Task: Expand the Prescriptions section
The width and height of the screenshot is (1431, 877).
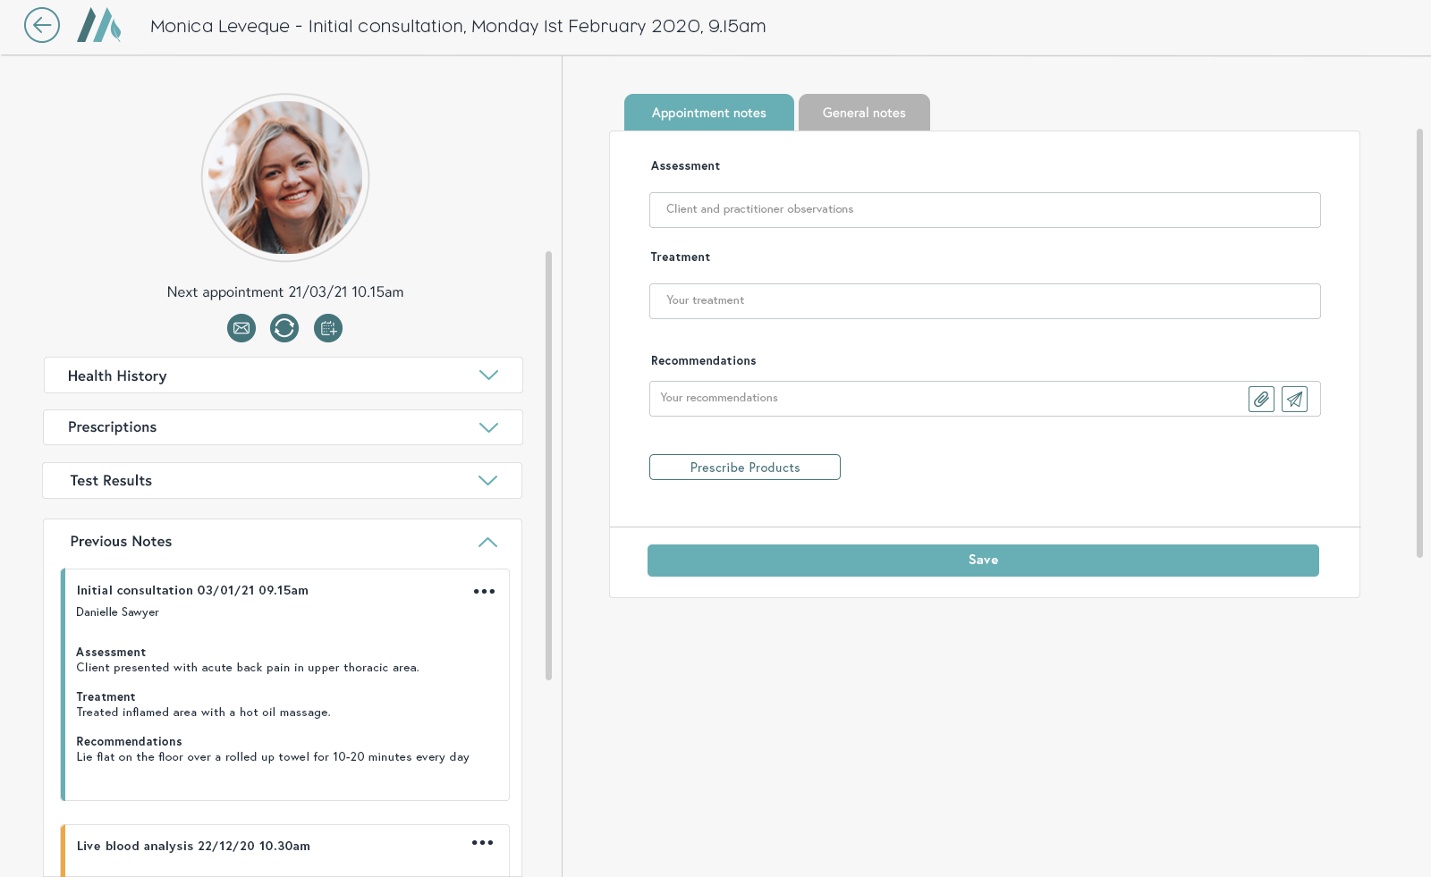Action: tap(488, 427)
